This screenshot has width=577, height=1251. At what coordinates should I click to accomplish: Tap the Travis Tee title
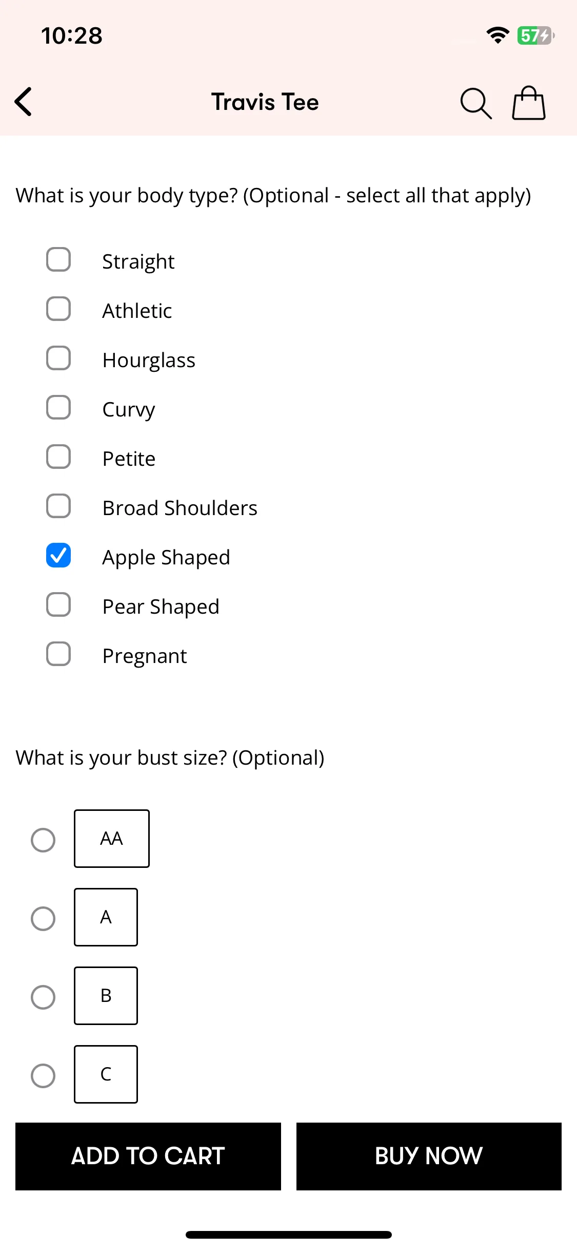pos(265,102)
